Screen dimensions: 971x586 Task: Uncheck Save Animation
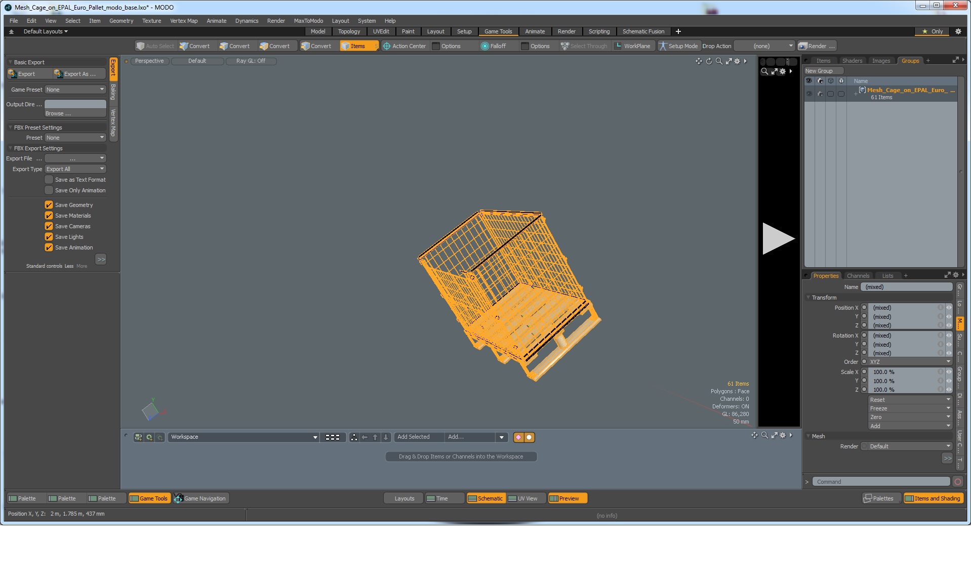49,247
